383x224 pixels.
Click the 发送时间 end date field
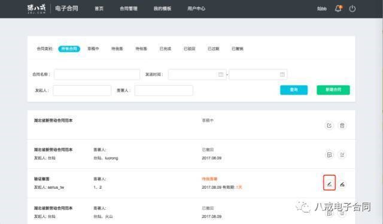tap(258, 74)
